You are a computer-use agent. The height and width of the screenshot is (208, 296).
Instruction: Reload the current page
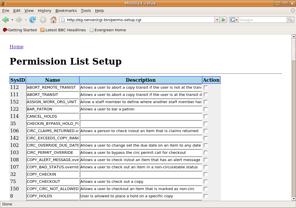click(x=33, y=20)
